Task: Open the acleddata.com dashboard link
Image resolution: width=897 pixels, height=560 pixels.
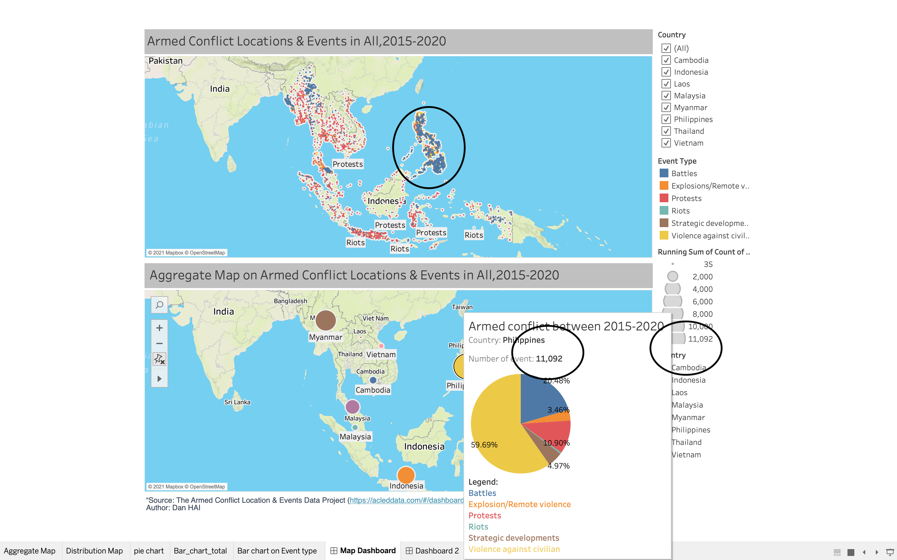Action: pyautogui.click(x=406, y=500)
